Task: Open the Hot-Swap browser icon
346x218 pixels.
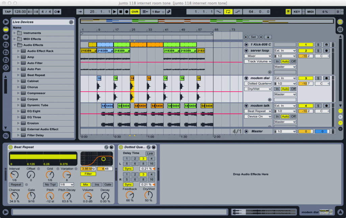Action: point(6,67)
